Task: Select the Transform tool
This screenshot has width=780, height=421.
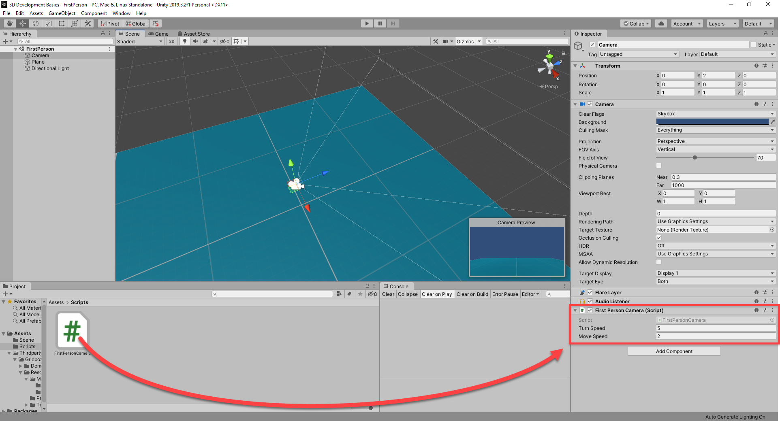Action: point(75,23)
